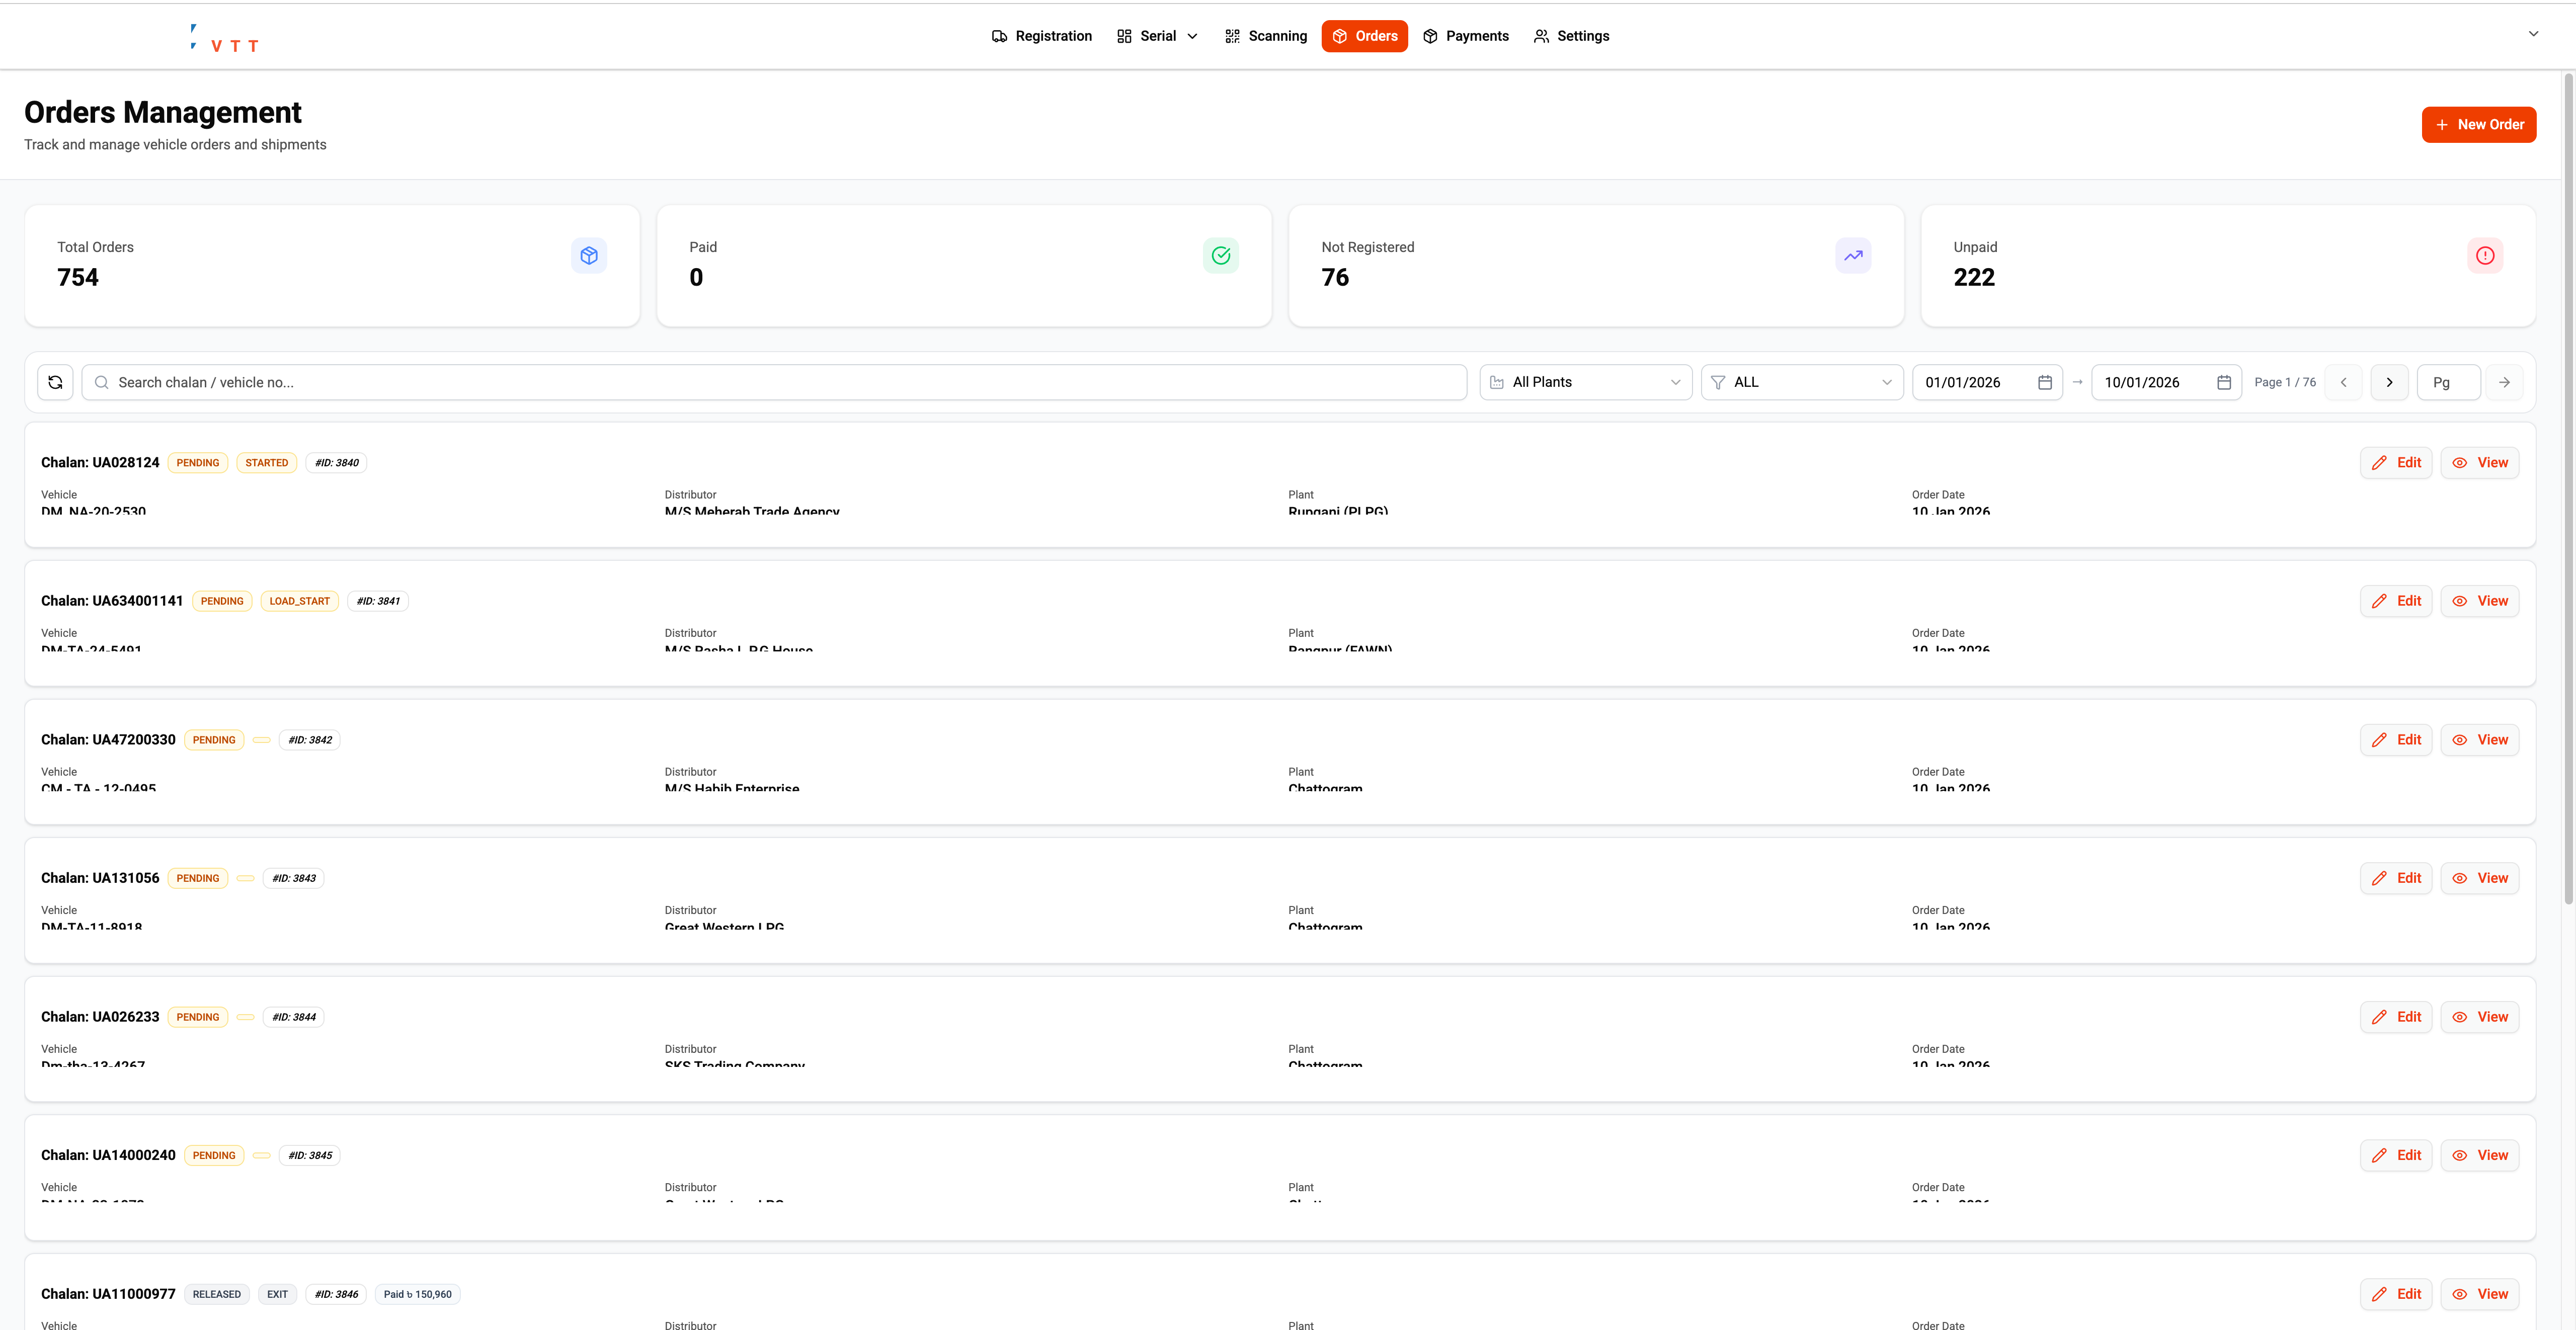Open the calendar icon on the 10/01/2026 field

(2224, 381)
